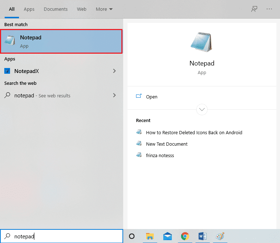The image size is (280, 243).
Task: Switch to the Web tab
Action: point(82,9)
